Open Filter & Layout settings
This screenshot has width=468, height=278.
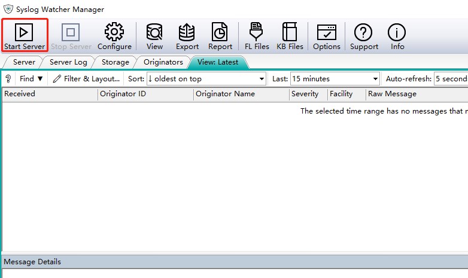pos(86,79)
